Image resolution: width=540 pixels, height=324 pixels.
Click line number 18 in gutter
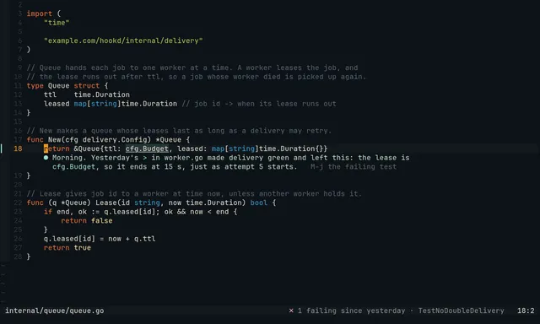point(18,148)
